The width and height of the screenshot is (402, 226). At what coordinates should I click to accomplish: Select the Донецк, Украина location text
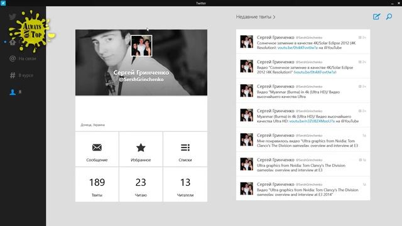pos(92,125)
